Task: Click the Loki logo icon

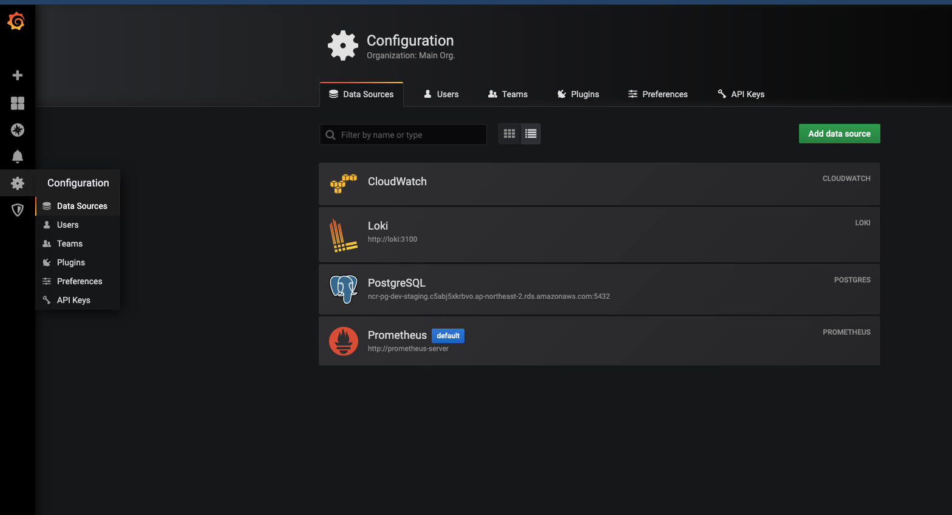Action: pos(343,235)
